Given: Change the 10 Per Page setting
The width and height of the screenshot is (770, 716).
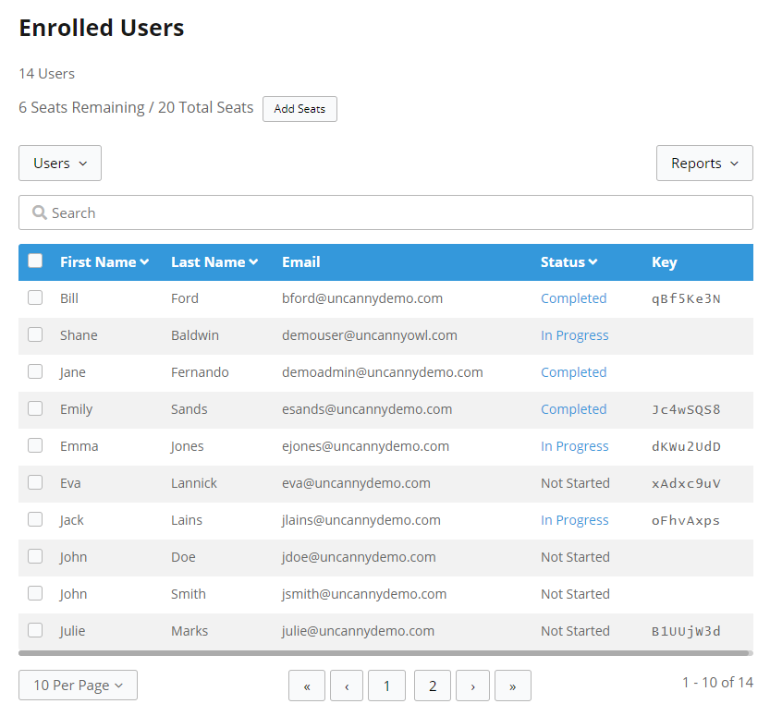Looking at the screenshot, I should point(78,686).
